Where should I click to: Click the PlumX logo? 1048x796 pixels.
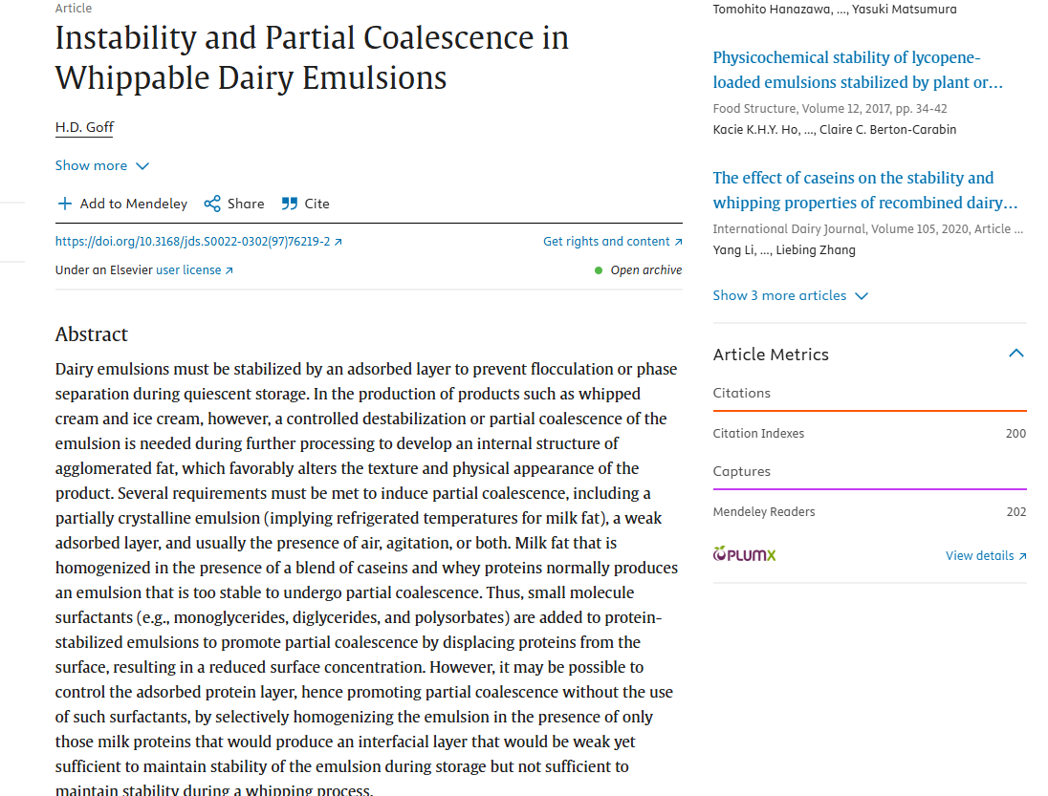pos(745,554)
